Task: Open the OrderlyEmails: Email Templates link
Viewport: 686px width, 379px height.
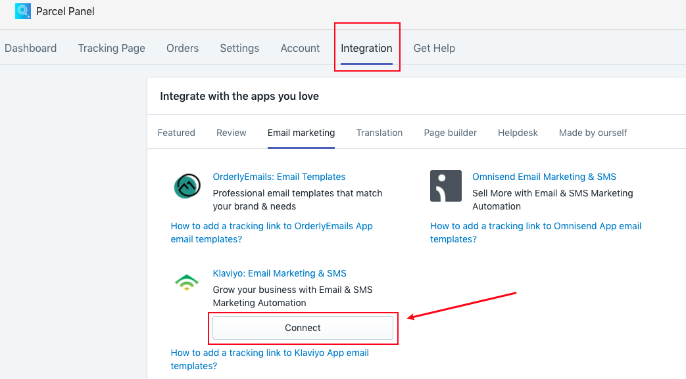Action: pos(279,177)
